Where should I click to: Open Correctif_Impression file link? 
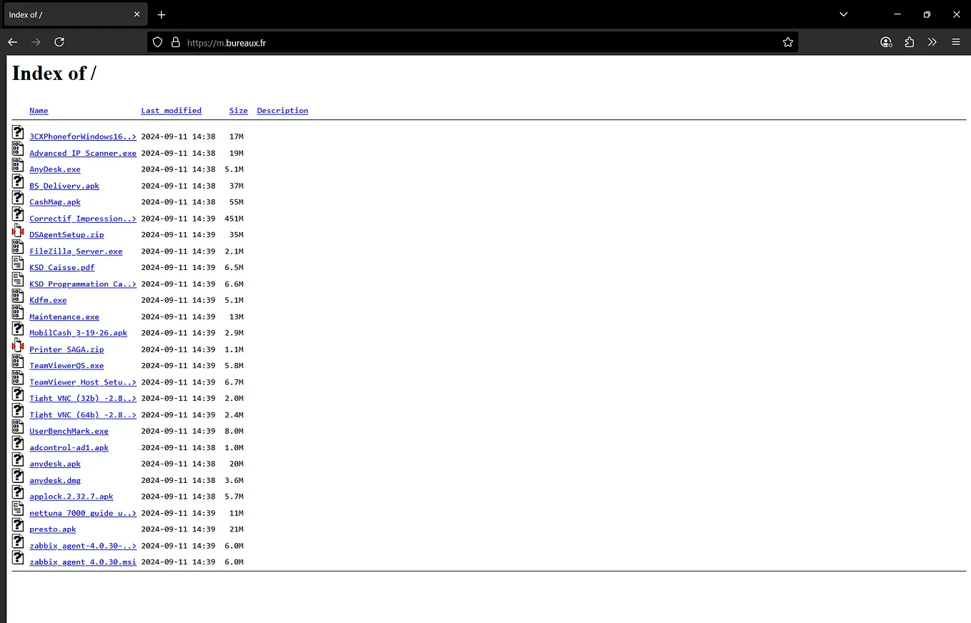pos(83,219)
